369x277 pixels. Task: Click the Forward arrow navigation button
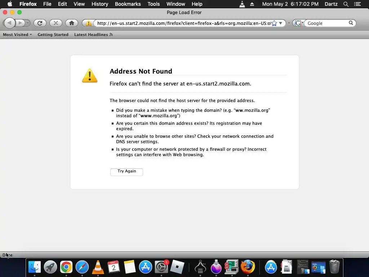[x=20, y=23]
